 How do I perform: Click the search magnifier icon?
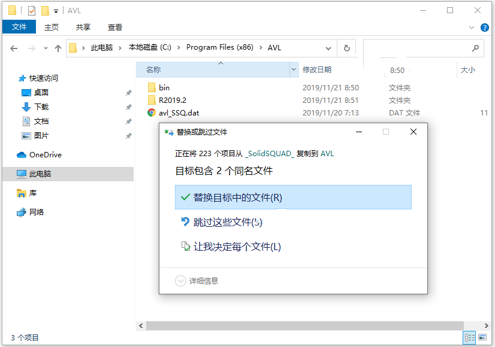click(475, 48)
